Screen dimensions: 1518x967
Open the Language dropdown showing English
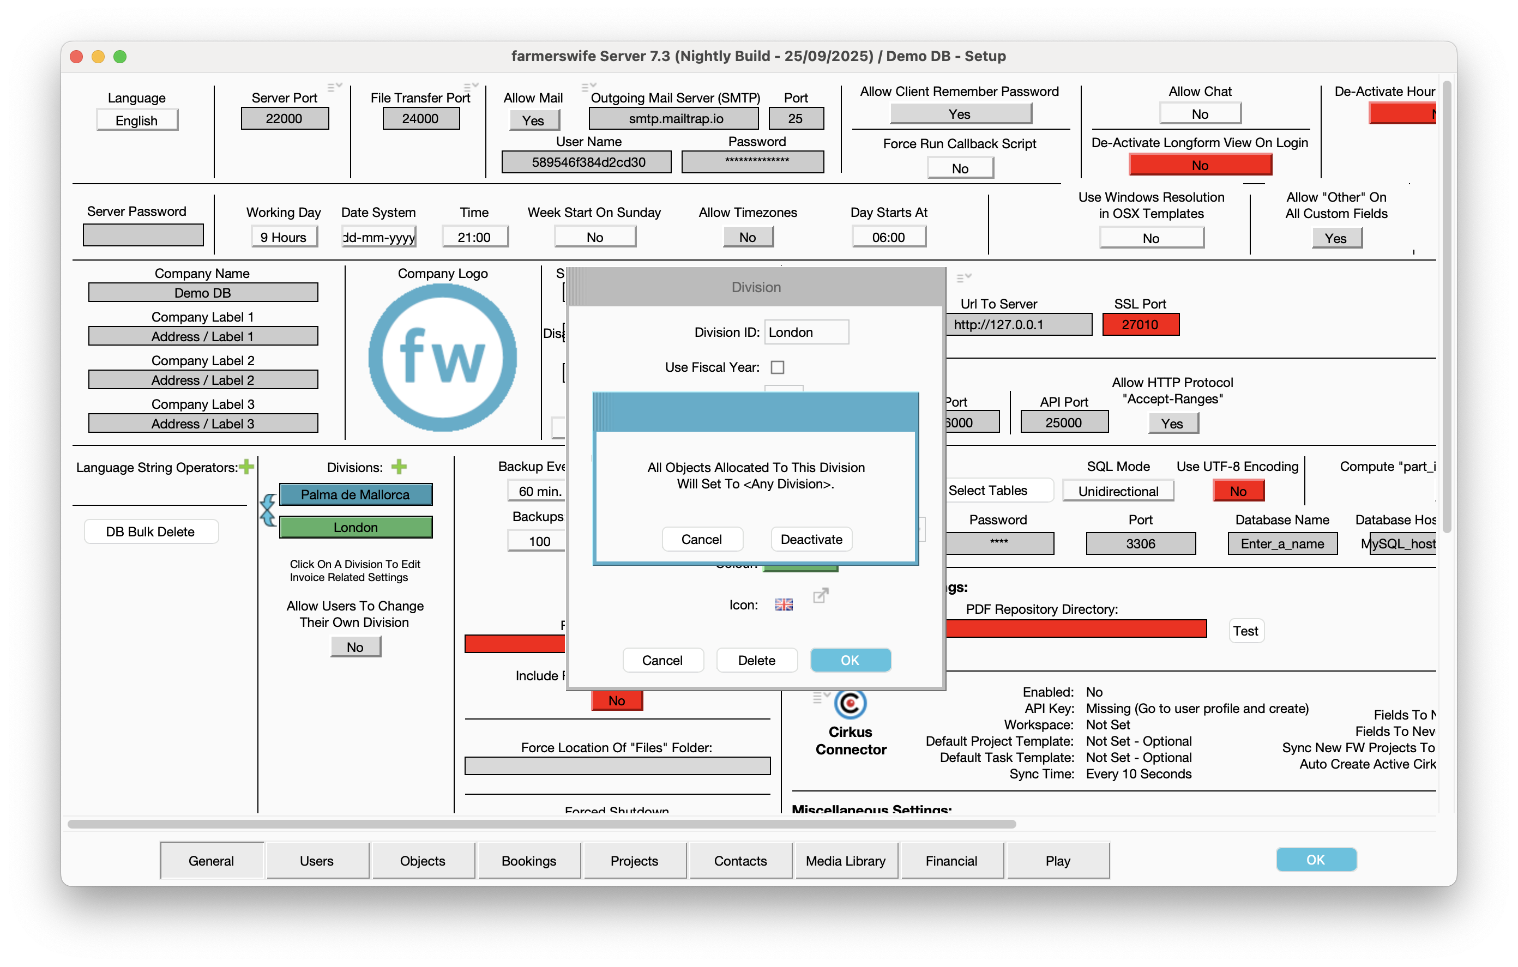(x=137, y=120)
